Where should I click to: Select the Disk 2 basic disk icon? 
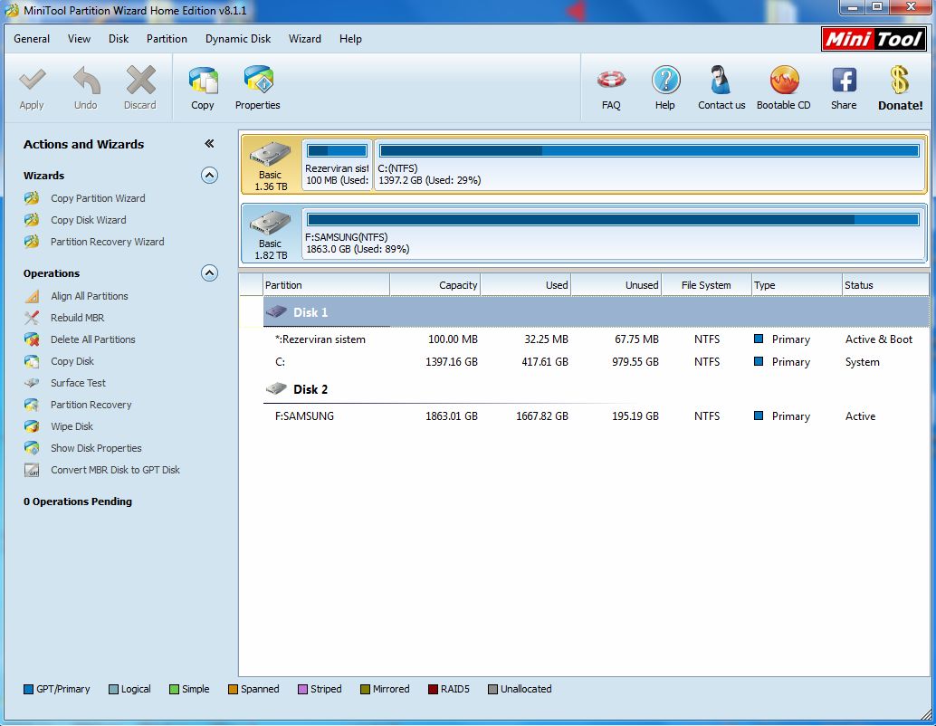click(x=270, y=233)
